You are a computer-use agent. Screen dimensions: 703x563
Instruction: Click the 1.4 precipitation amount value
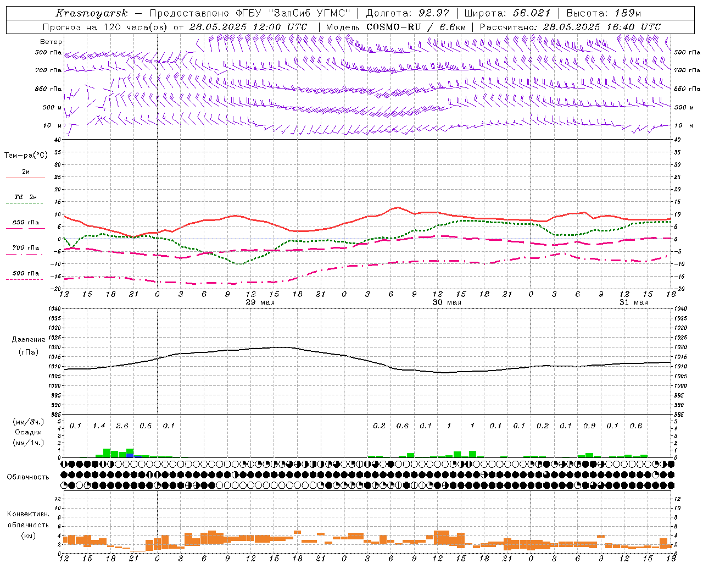pos(99,426)
